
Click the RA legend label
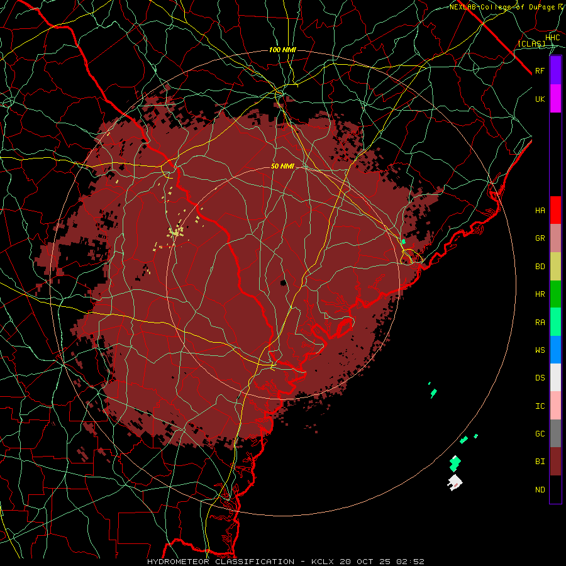[x=540, y=323]
